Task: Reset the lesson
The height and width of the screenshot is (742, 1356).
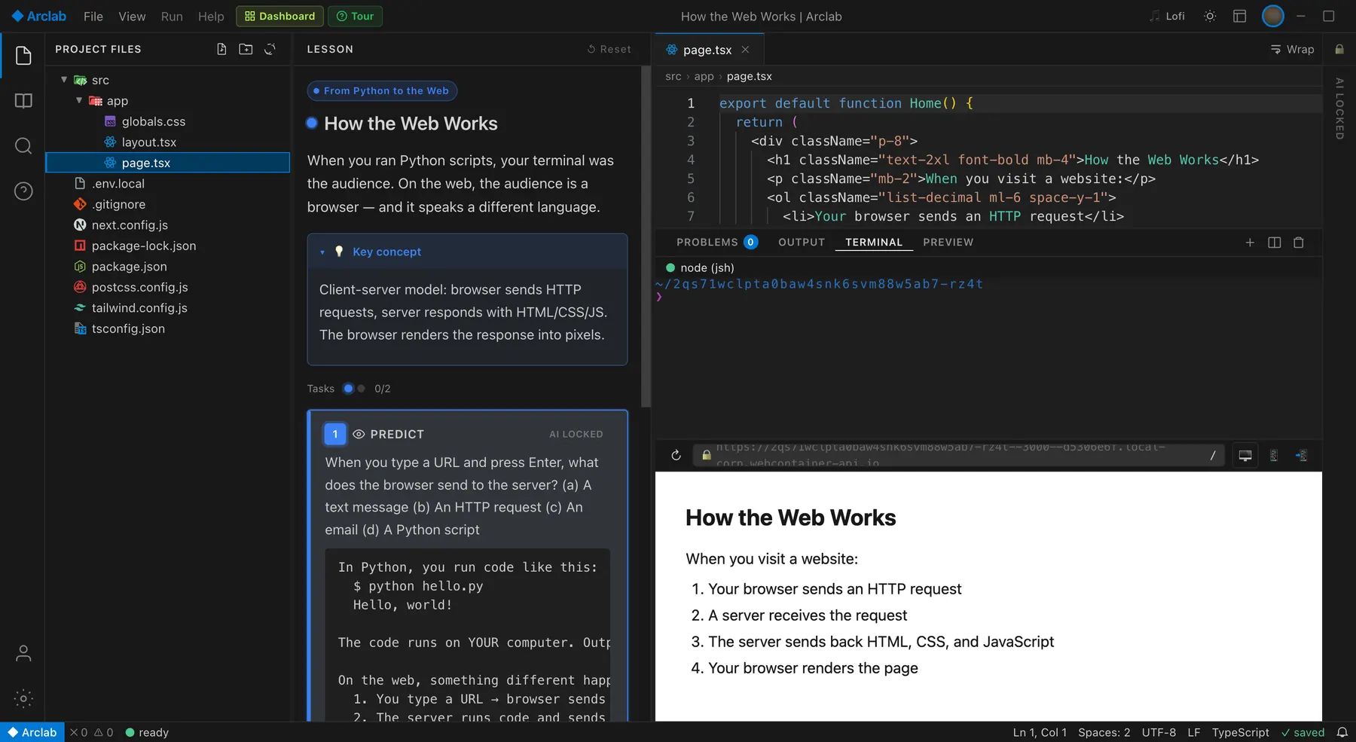Action: click(609, 49)
